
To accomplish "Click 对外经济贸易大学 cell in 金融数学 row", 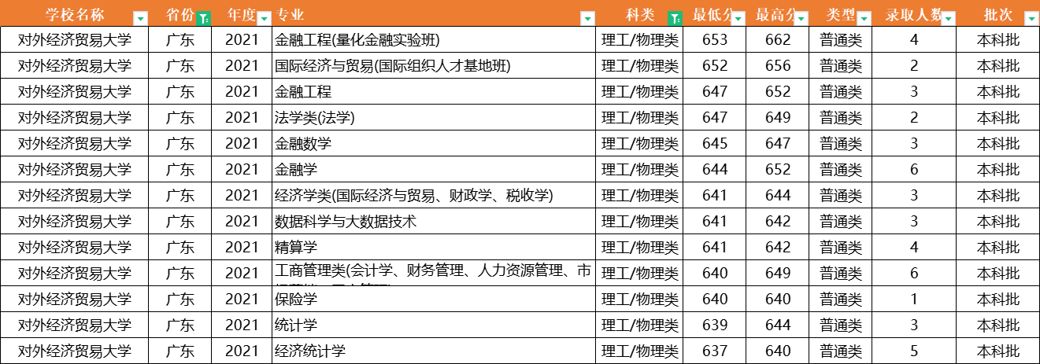I will [x=75, y=144].
